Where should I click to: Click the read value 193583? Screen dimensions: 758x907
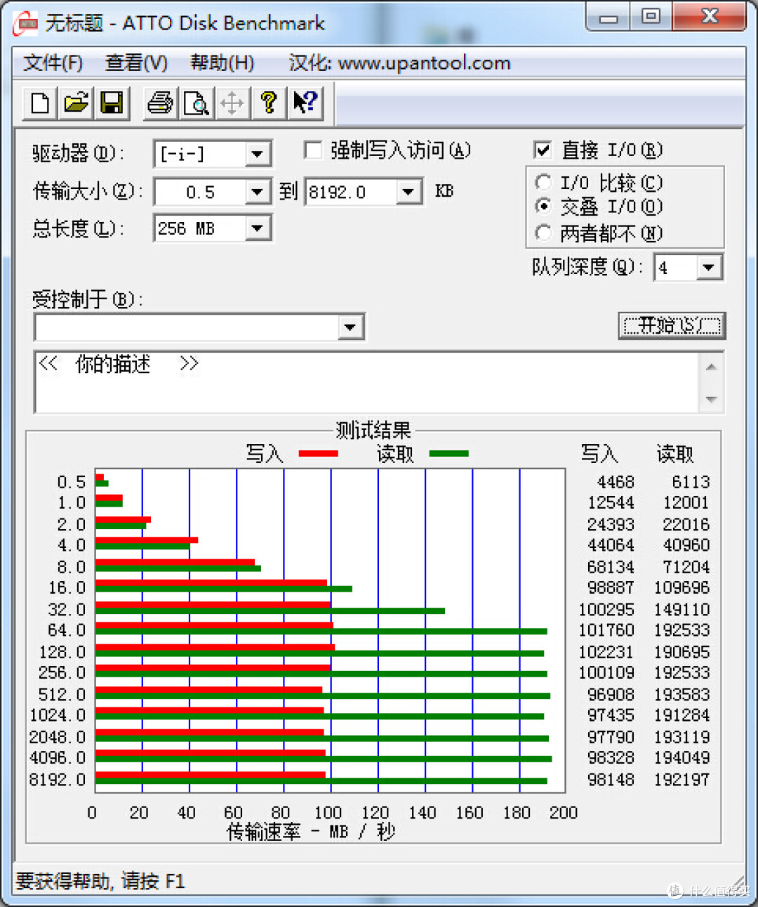coord(682,695)
